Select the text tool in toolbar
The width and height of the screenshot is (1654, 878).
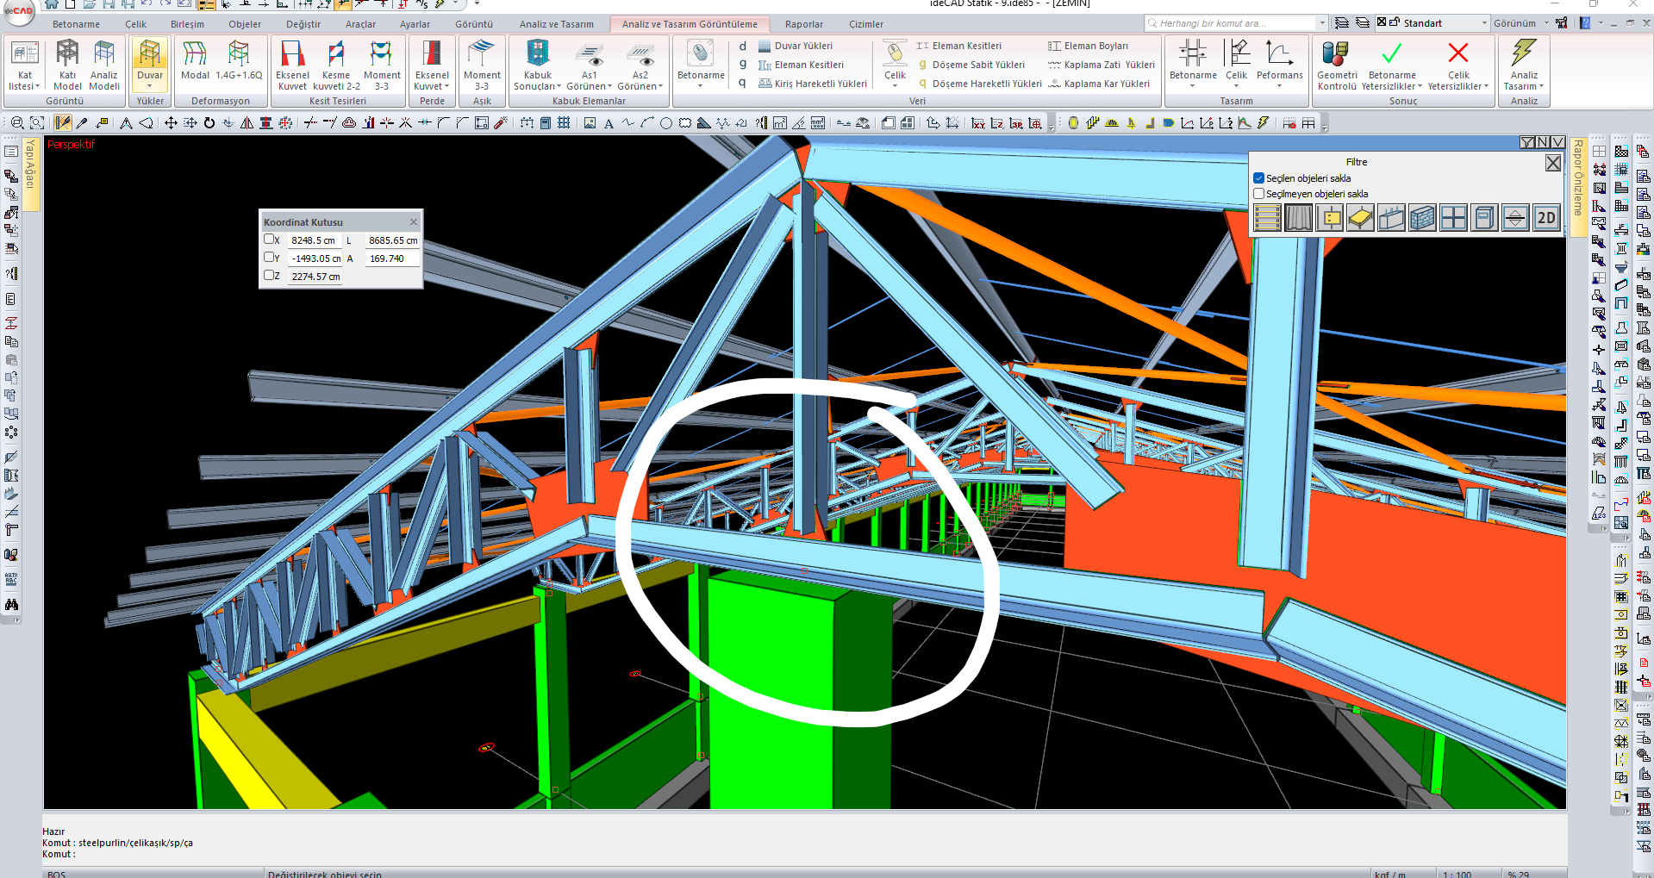(609, 123)
